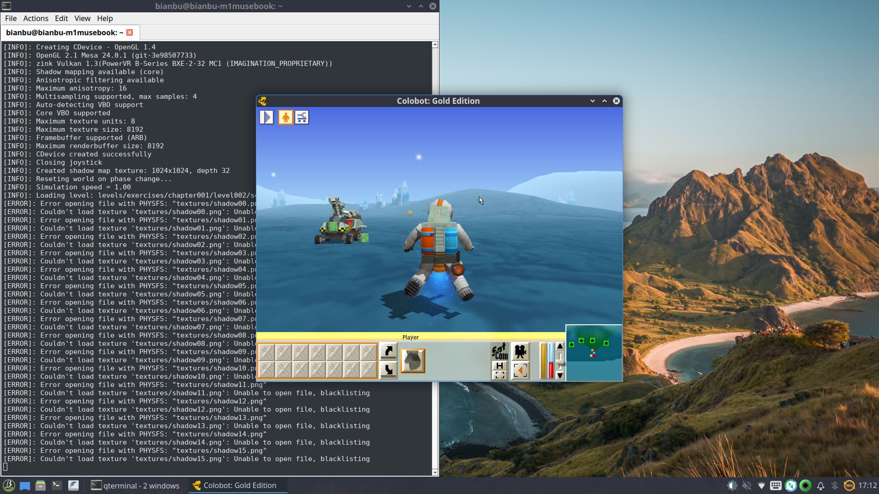Select the orange astronaut player icon
This screenshot has height=494, width=879.
(x=285, y=118)
